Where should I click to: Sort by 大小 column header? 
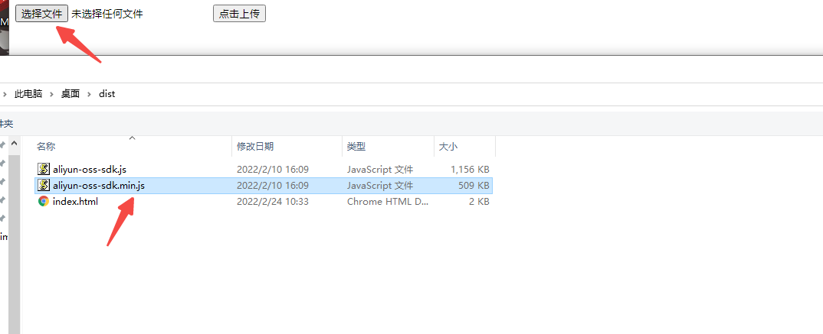pyautogui.click(x=448, y=147)
